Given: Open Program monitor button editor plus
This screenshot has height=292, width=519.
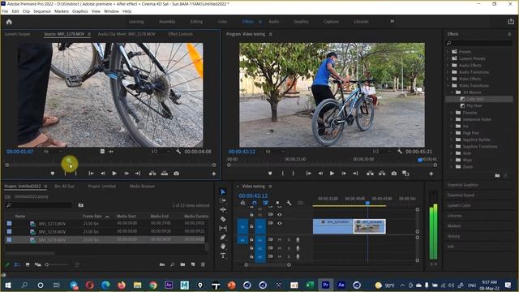Looking at the screenshot, I should coord(431,174).
